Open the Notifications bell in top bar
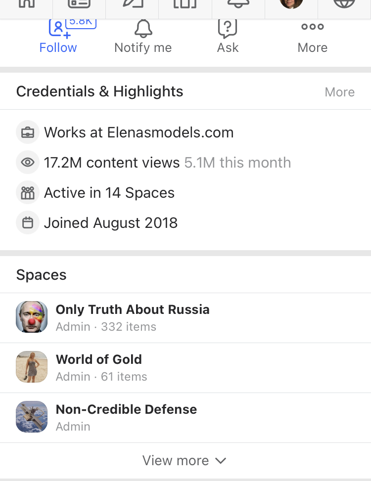371x481 pixels. tap(238, 4)
